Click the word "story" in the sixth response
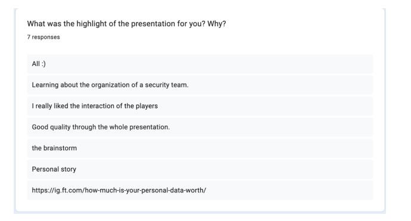411x221 pixels. (x=68, y=169)
